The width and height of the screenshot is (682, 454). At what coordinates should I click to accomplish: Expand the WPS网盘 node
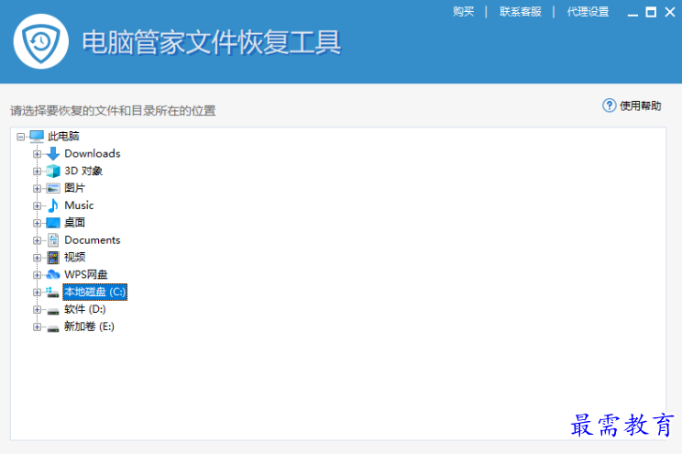pyautogui.click(x=37, y=274)
